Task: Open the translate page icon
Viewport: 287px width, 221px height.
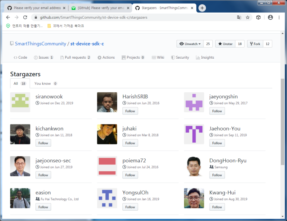Action: coord(239,17)
